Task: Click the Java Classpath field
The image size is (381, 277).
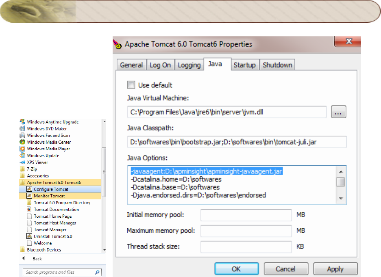Action: pos(237,142)
